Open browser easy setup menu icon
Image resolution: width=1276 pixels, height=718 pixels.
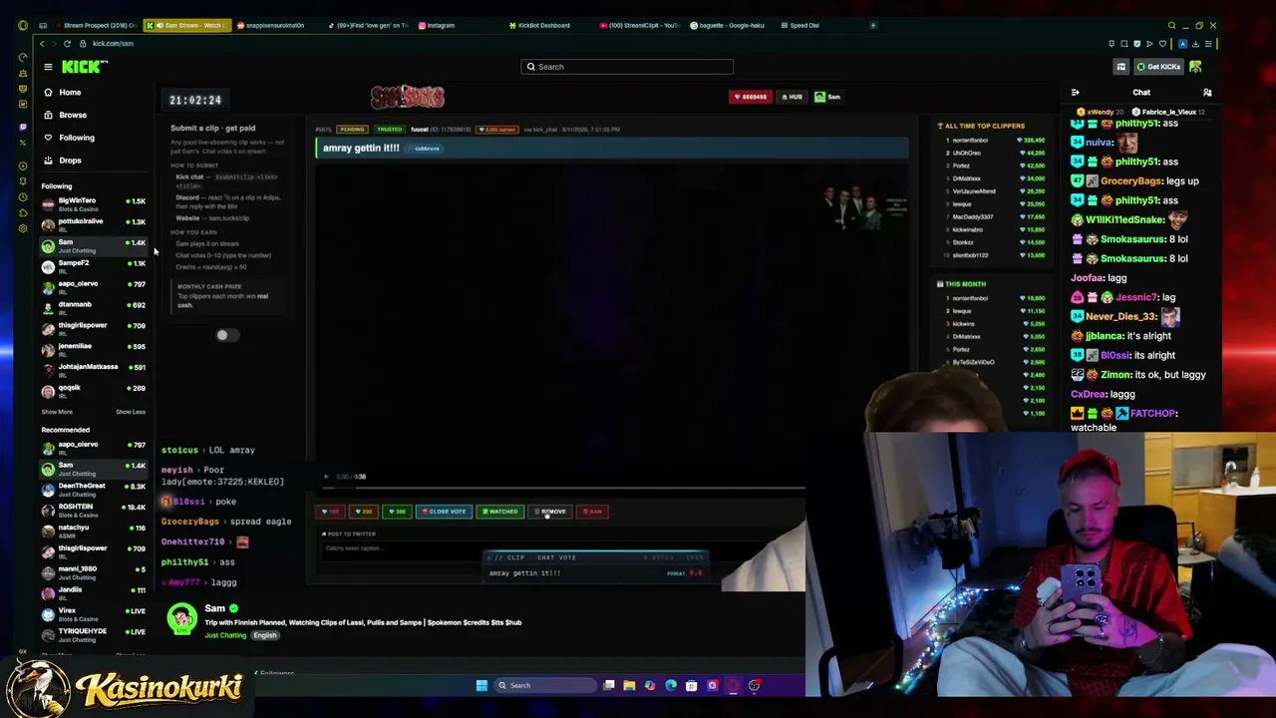(1208, 44)
